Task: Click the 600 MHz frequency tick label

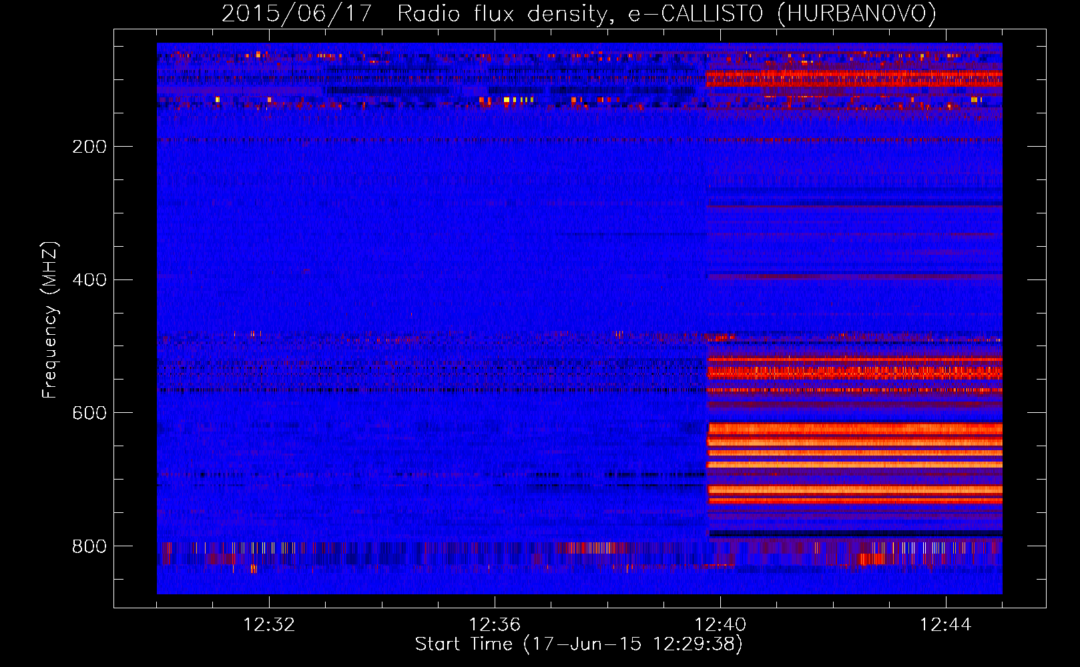Action: pos(89,413)
